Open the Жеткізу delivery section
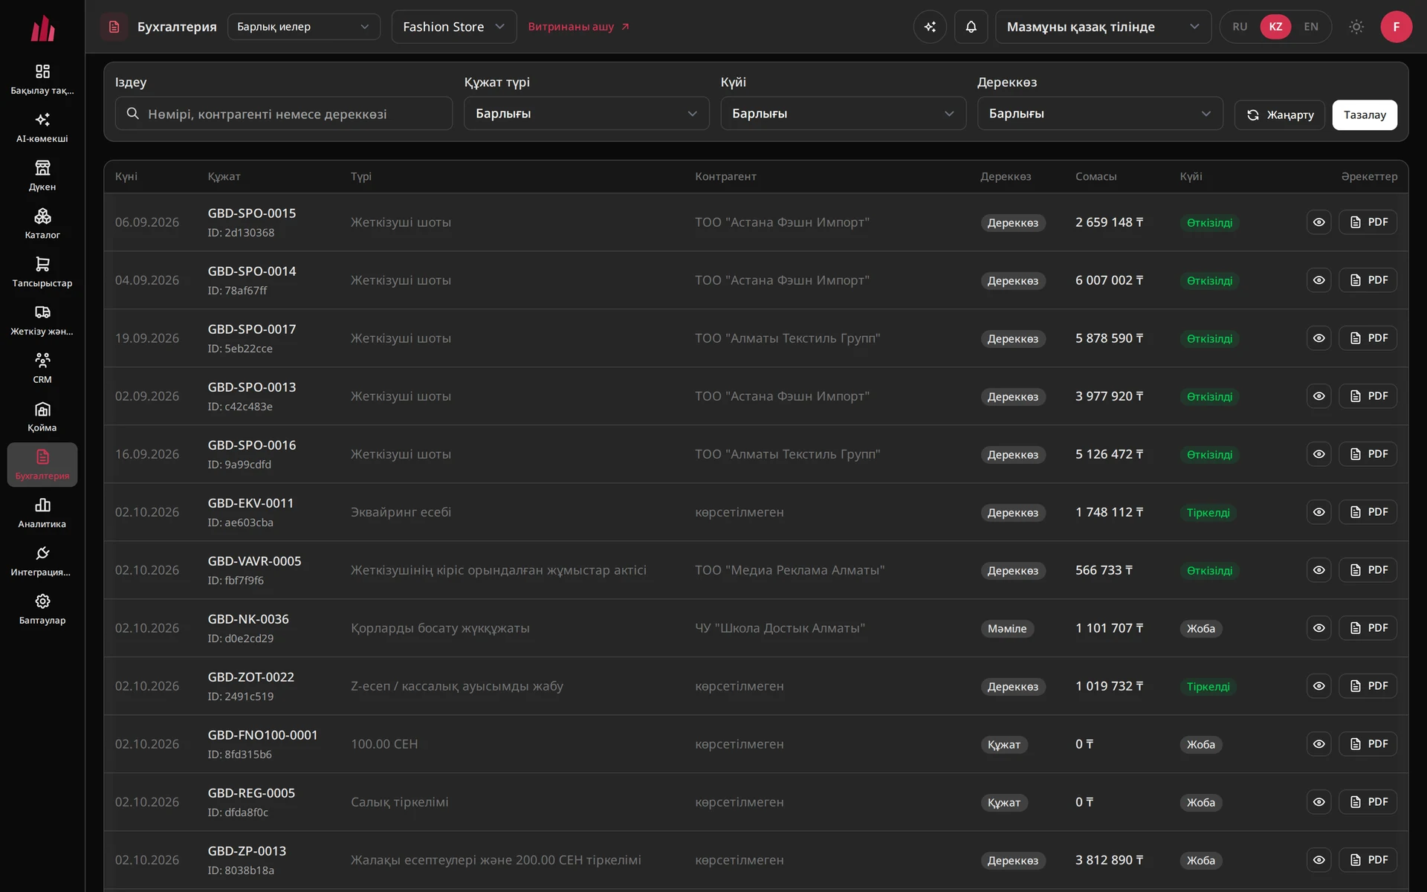The image size is (1427, 892). 42,321
